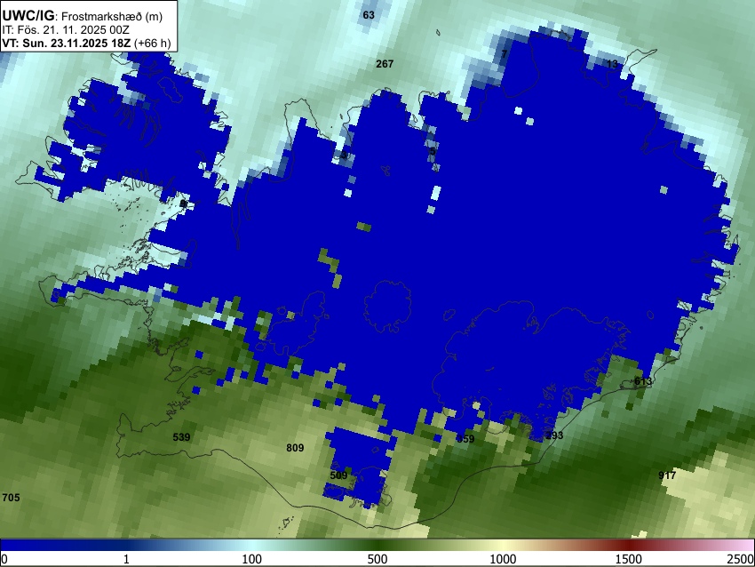The height and width of the screenshot is (567, 755).
Task: Click the map value "359"
Action: 465,439
